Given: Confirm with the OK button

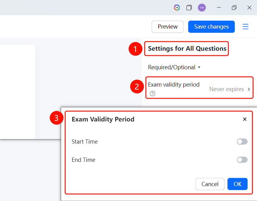Looking at the screenshot, I should (x=237, y=184).
